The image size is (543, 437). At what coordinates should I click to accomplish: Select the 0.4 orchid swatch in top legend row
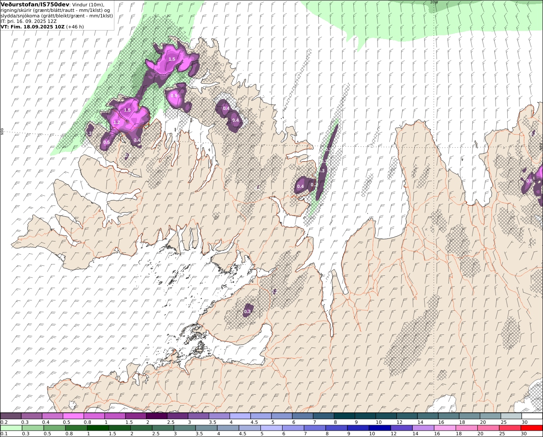point(52,416)
